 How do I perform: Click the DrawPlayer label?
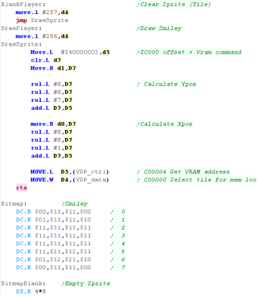pos(21,28)
